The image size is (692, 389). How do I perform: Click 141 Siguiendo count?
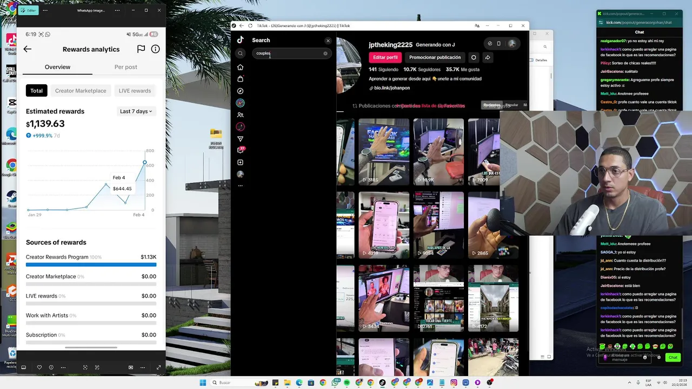click(383, 70)
